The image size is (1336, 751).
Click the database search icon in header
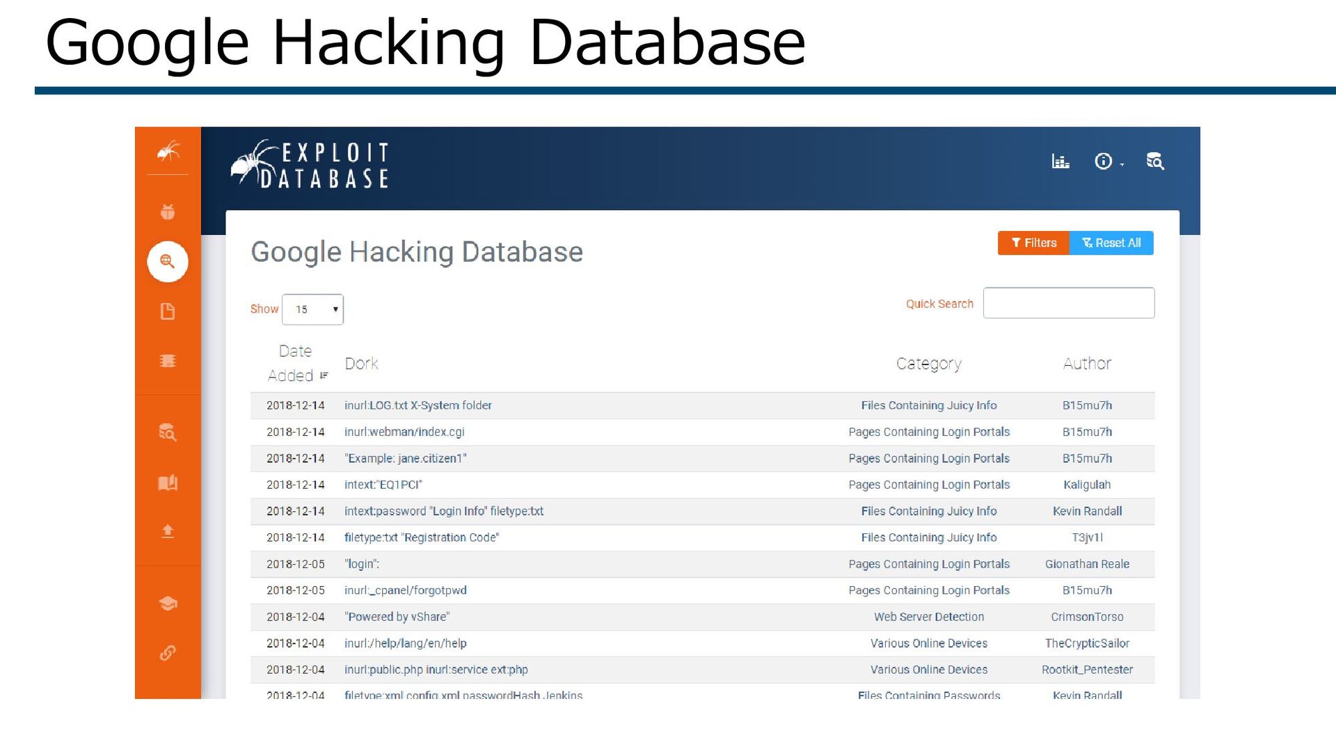(x=1155, y=161)
